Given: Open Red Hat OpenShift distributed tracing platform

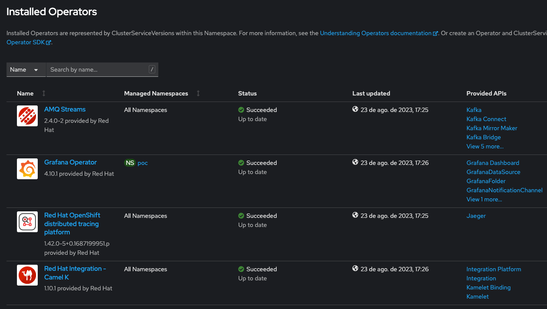Looking at the screenshot, I should coord(72,224).
